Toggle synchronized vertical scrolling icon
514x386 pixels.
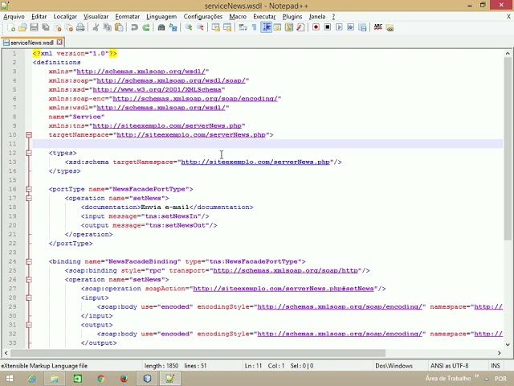215,27
